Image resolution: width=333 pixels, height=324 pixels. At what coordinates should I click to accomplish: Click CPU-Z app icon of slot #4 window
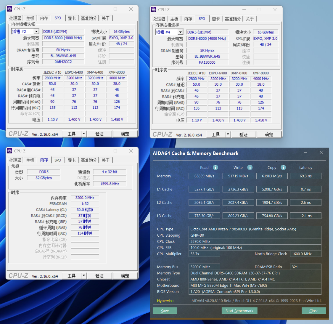154,9
